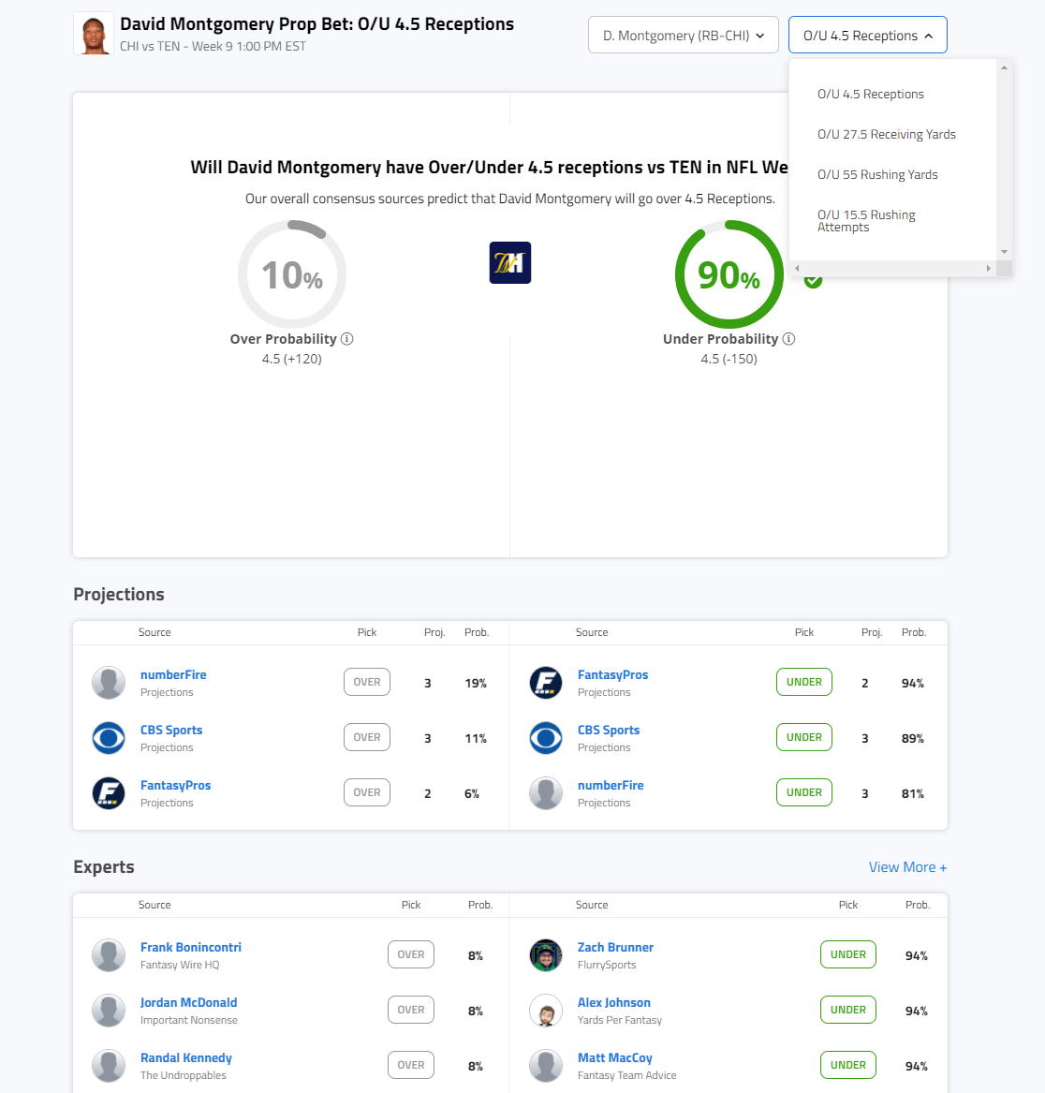Image resolution: width=1045 pixels, height=1093 pixels.
Task: Click the dropdown list scroll up arrow
Action: [1004, 67]
